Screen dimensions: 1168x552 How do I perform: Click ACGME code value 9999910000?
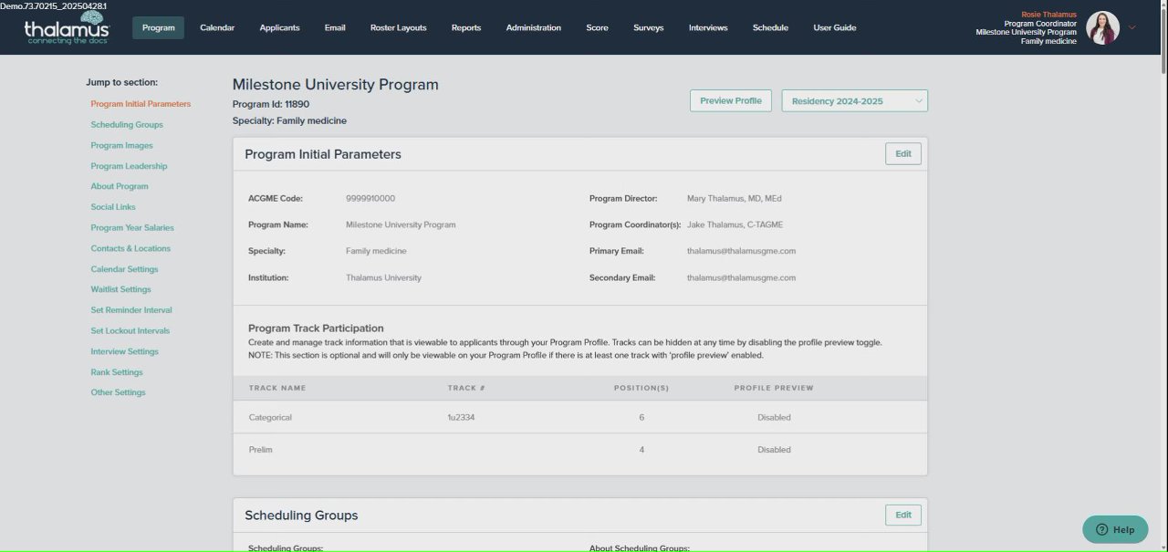coord(370,198)
